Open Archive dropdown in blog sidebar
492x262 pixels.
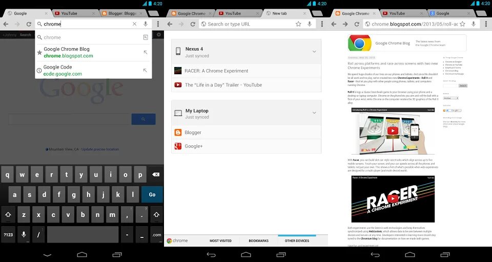[x=450, y=98]
